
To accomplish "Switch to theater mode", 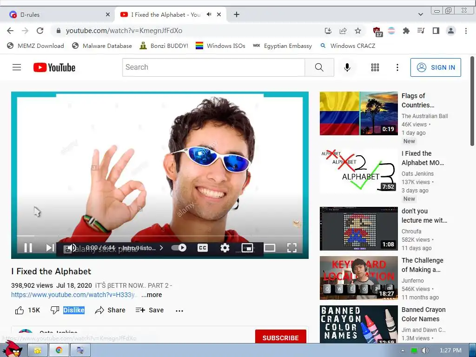I will [x=270, y=248].
